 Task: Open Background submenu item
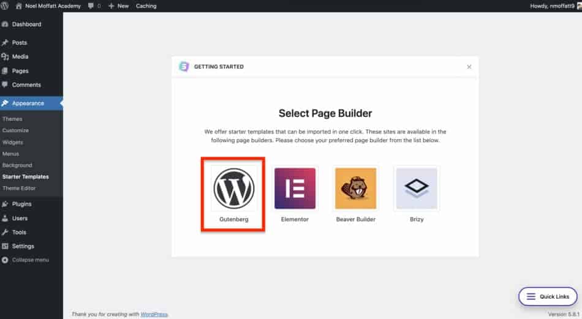(17, 165)
